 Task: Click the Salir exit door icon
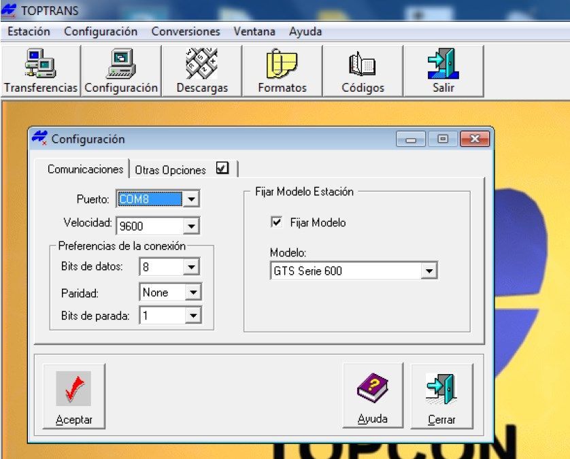[443, 71]
